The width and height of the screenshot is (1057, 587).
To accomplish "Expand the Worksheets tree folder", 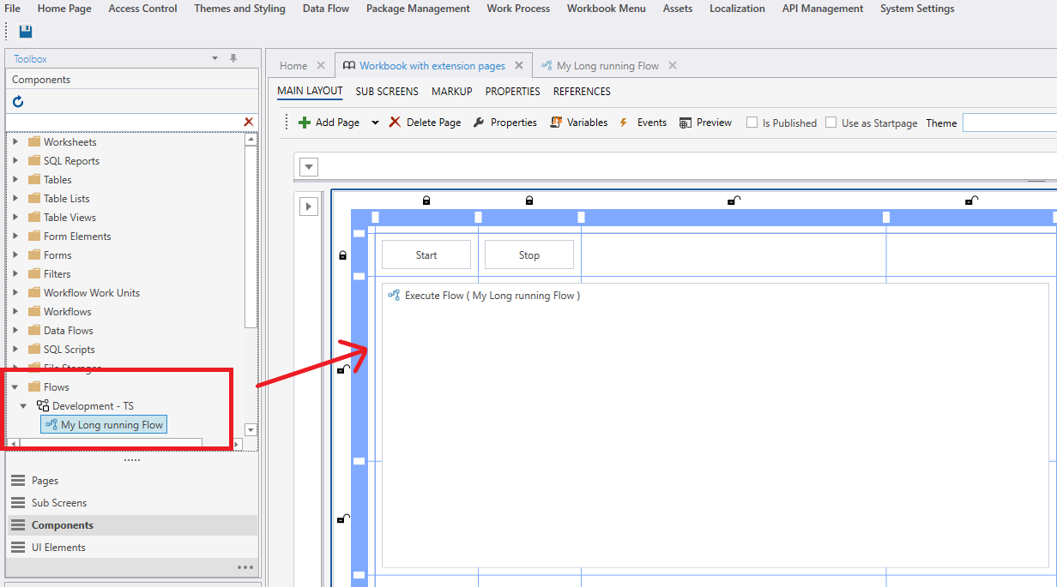I will pos(15,141).
